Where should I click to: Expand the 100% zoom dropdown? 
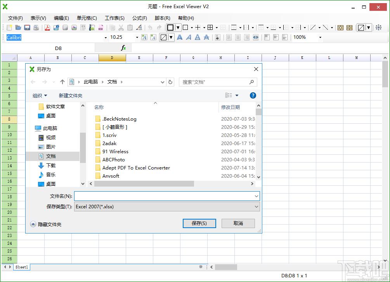(x=320, y=38)
